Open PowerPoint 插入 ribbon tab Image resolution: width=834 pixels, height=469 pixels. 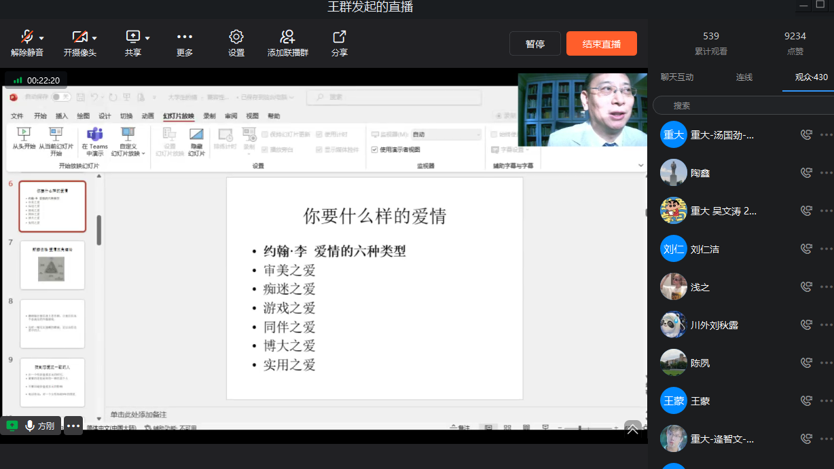[x=62, y=116]
